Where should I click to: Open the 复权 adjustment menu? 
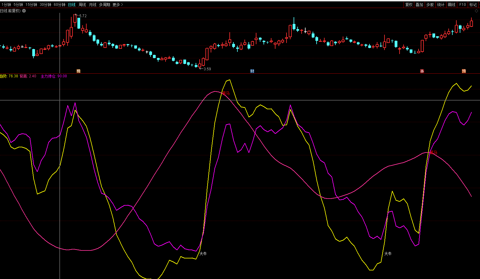(409, 5)
